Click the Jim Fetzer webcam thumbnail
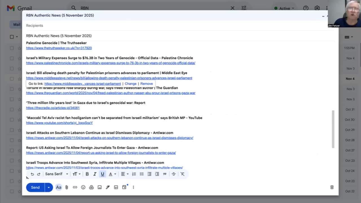Screen dimensions: 361x203 tap(344, 14)
